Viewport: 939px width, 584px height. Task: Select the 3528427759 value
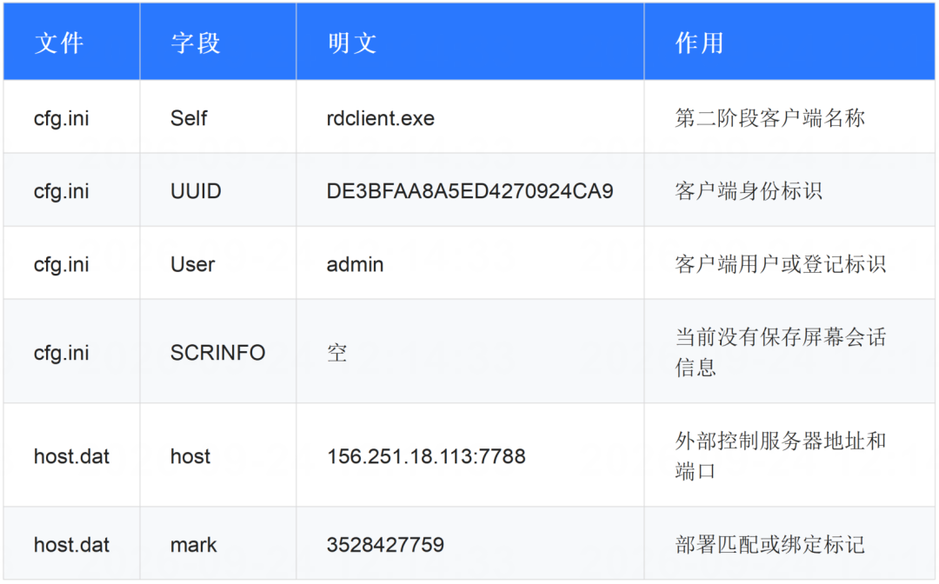(x=386, y=545)
